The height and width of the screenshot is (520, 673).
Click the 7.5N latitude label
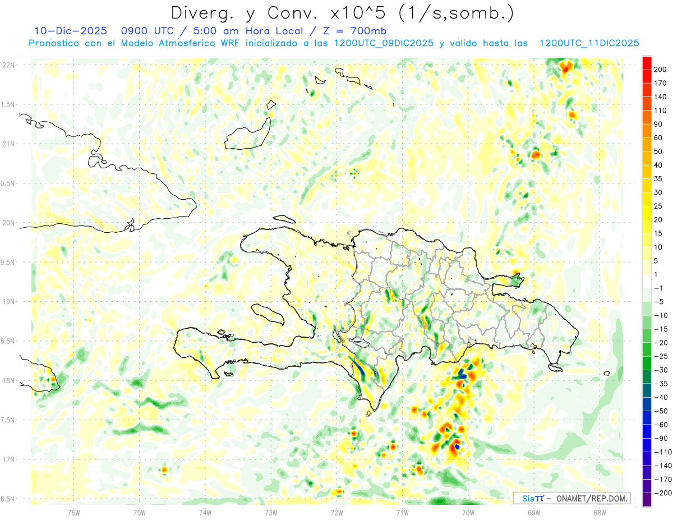point(8,420)
